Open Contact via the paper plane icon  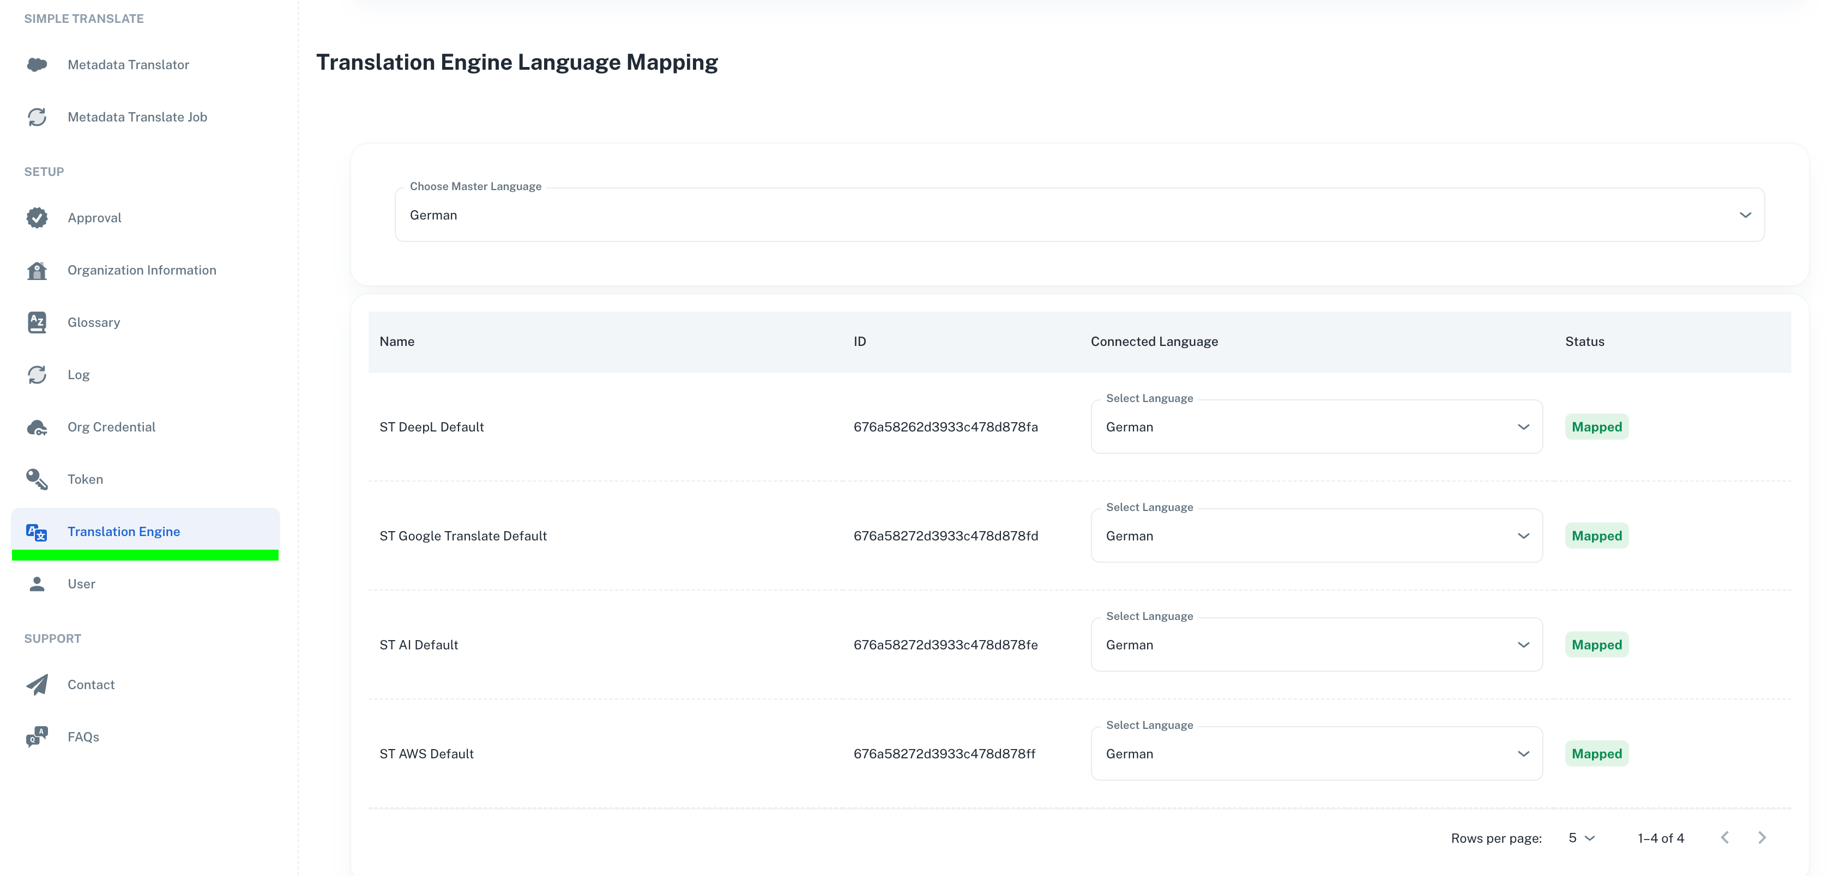(37, 684)
